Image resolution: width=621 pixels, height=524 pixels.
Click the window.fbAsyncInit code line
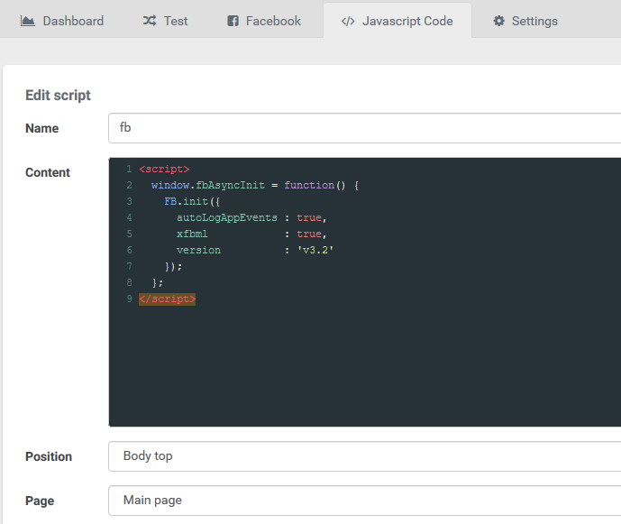tap(255, 185)
